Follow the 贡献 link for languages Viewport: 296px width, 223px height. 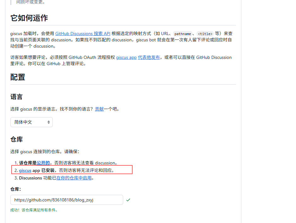[99, 109]
